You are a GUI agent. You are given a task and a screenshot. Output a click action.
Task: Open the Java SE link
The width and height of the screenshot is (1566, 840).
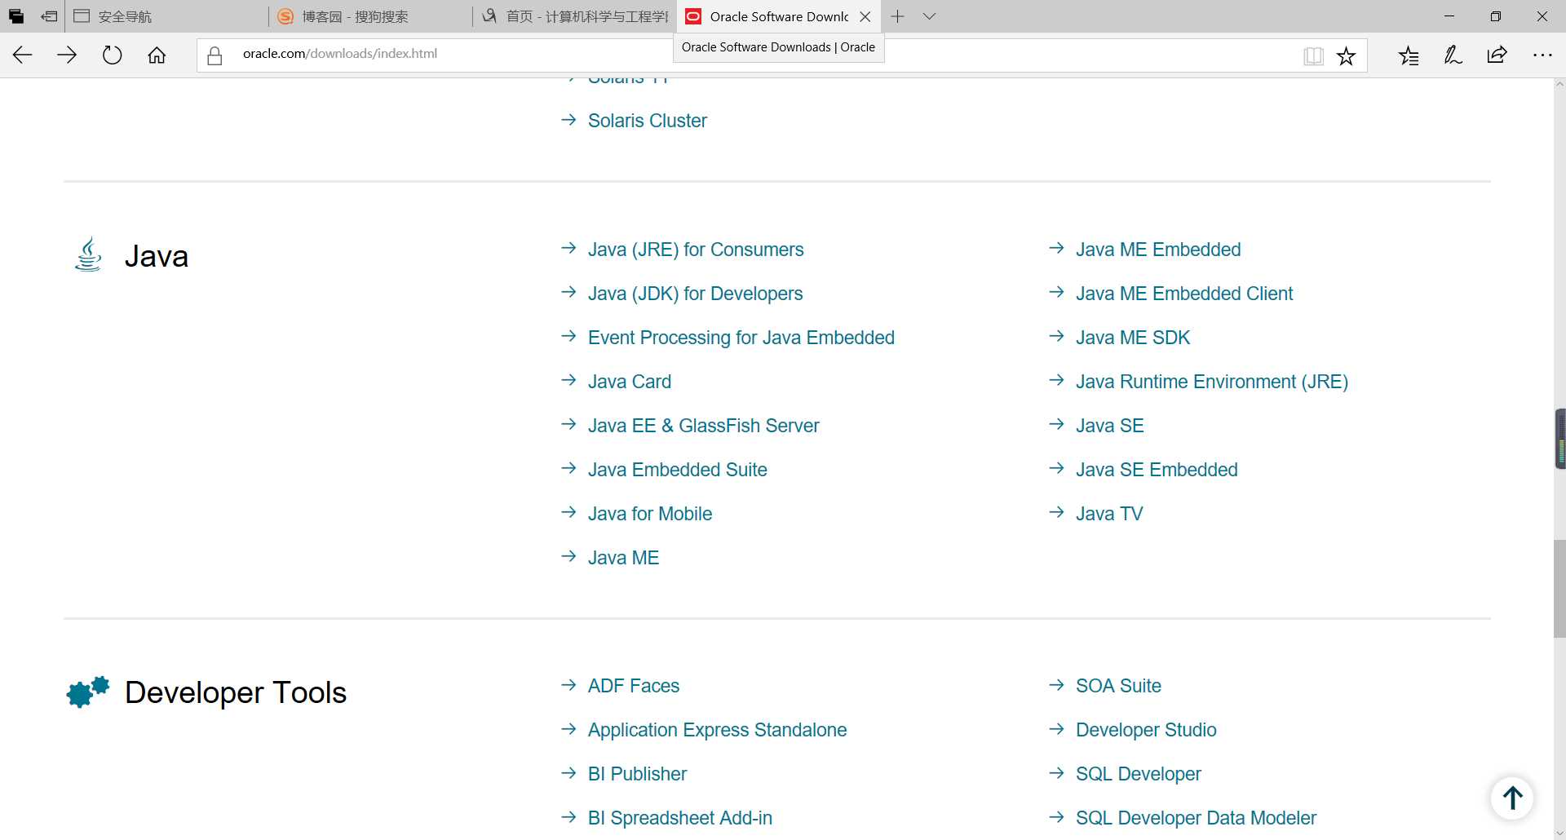pos(1109,426)
